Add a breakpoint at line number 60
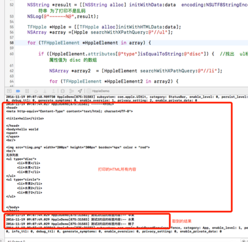The image size is (248, 242). [x=12, y=54]
